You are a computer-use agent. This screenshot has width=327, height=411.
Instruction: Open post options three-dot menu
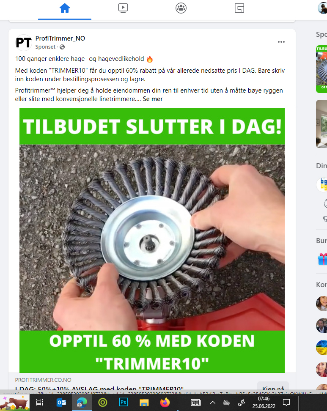pyautogui.click(x=281, y=42)
